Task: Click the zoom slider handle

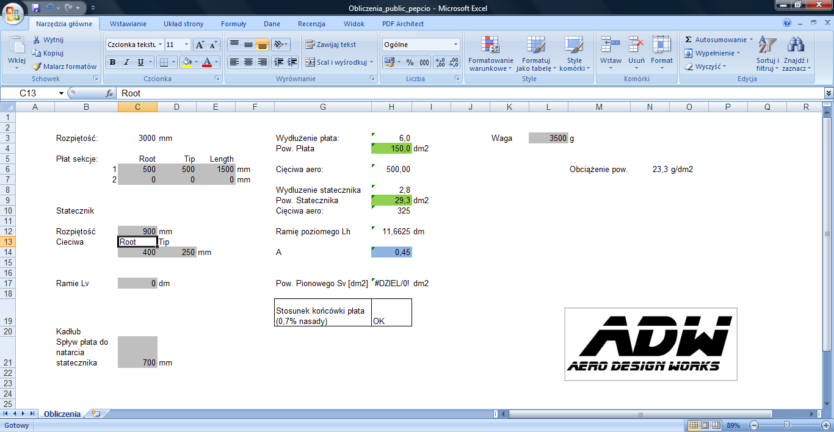Action: click(786, 425)
